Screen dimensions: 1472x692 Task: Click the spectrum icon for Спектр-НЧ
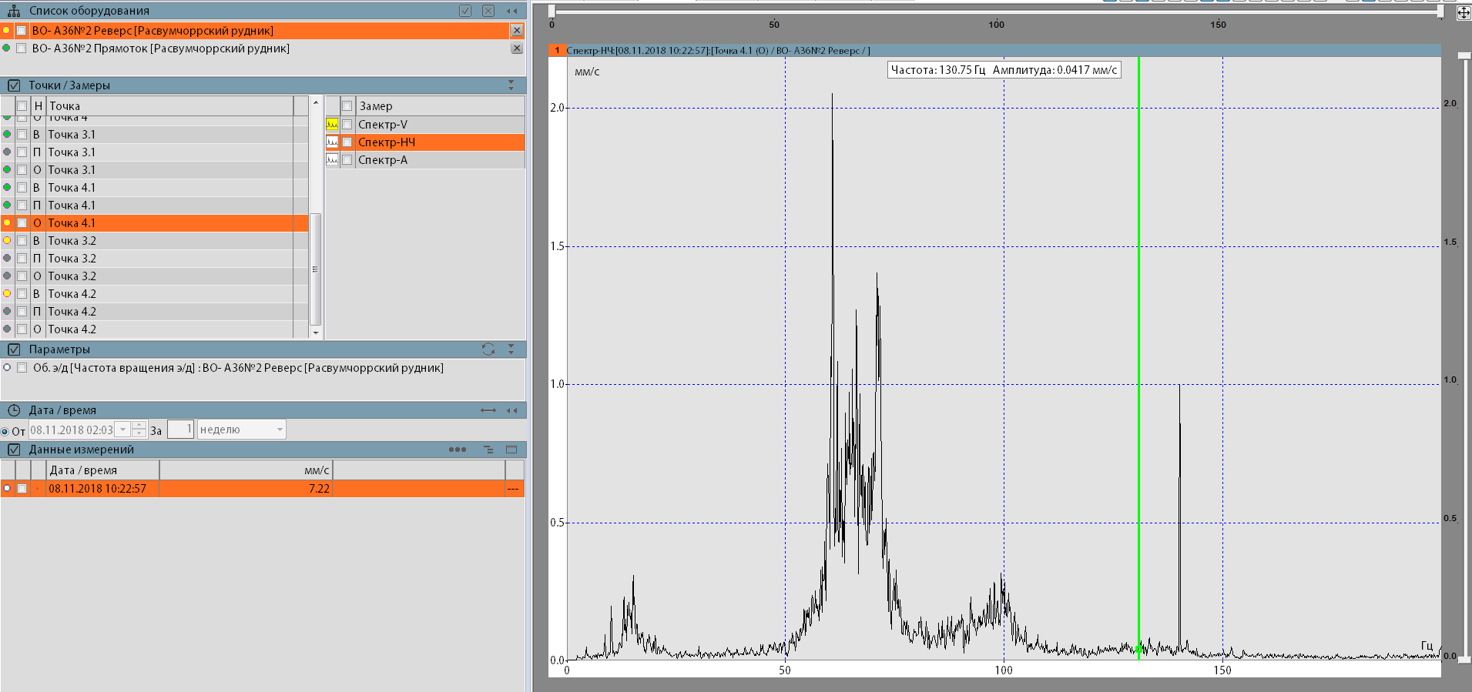332,142
